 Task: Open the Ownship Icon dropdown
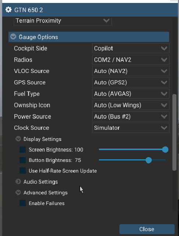point(131,105)
